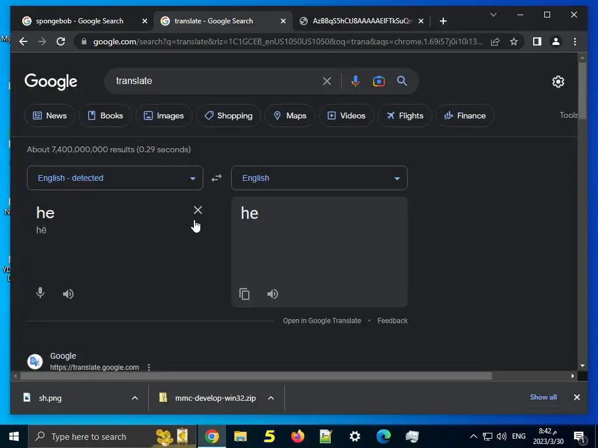Filter the results by Videos
Image resolution: width=598 pixels, height=448 pixels.
(346, 116)
